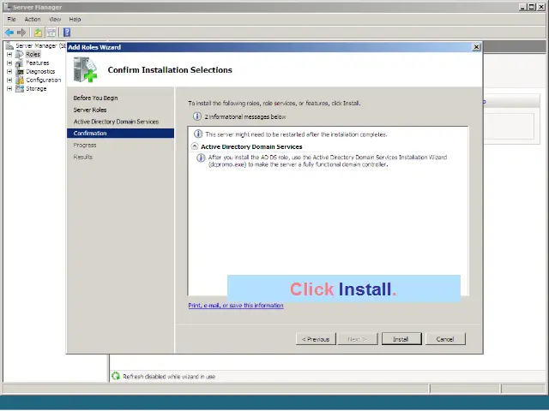Go to Server Roles step

tap(90, 110)
